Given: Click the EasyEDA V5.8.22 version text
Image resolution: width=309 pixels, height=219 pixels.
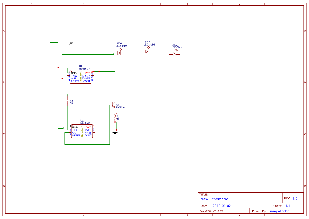Looking at the screenshot, I should point(211,211).
